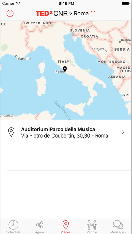Image resolution: width=132 pixels, height=234 pixels.
Task: Open the Agorà share icon
Action: [x=40, y=225]
